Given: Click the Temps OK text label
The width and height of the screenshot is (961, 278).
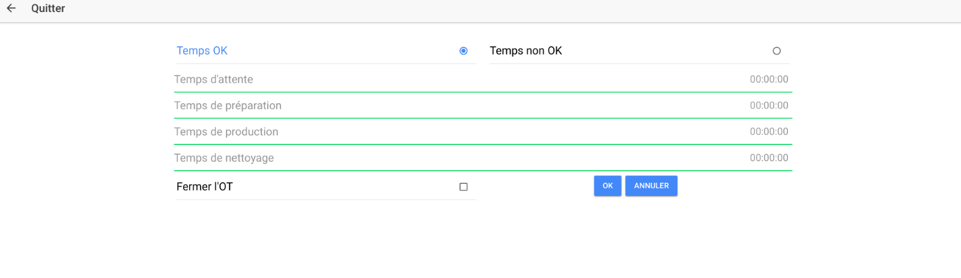Looking at the screenshot, I should (x=202, y=51).
